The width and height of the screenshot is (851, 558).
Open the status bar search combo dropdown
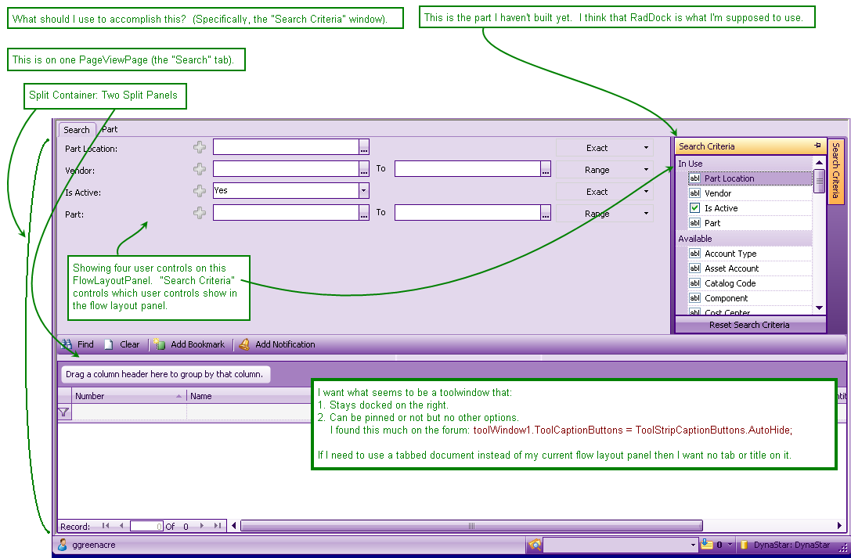[693, 545]
